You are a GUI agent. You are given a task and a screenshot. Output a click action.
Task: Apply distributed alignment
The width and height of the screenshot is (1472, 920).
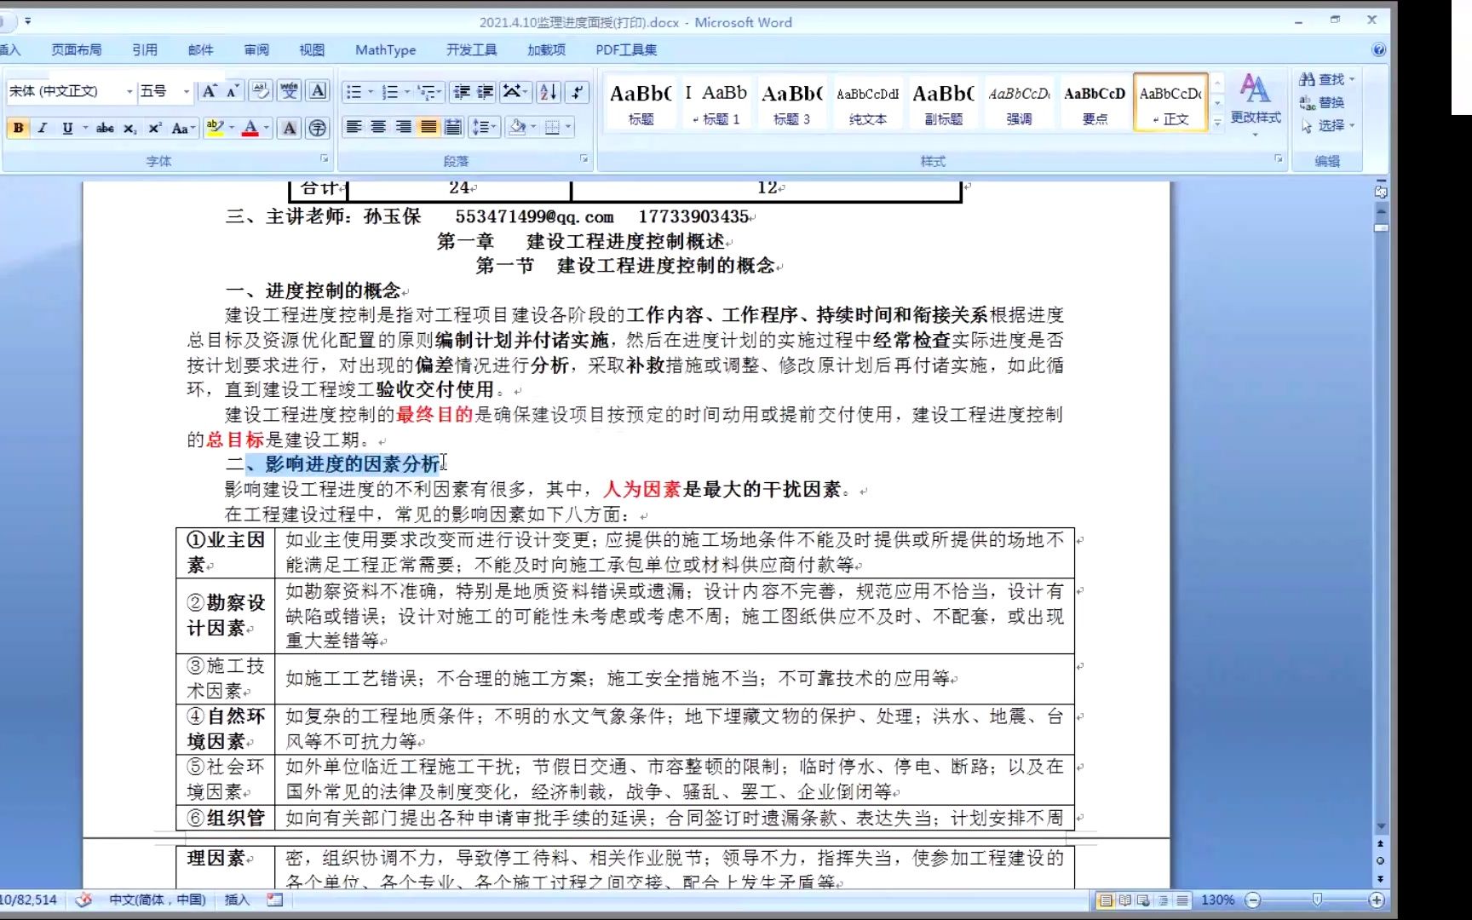point(453,127)
